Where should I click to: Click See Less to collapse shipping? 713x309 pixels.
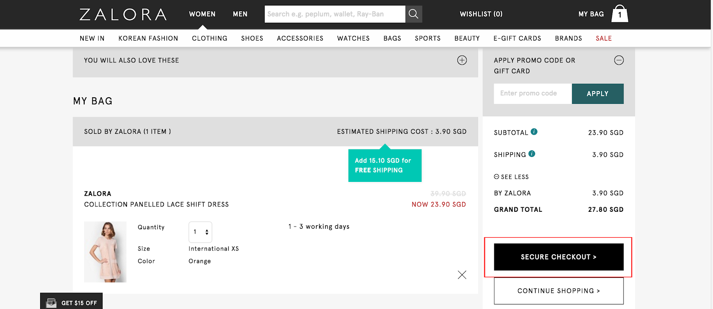511,177
